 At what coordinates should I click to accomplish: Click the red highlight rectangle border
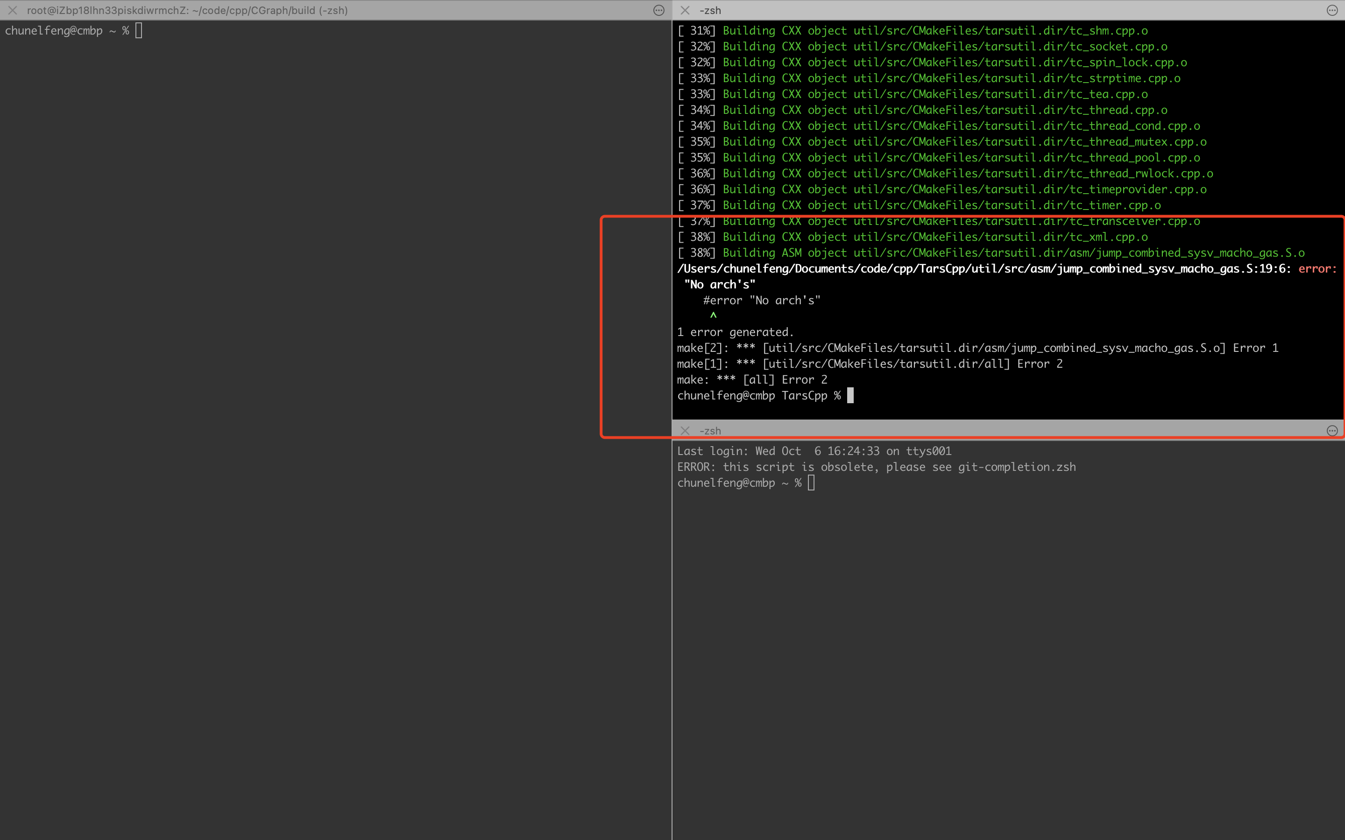pyautogui.click(x=603, y=328)
